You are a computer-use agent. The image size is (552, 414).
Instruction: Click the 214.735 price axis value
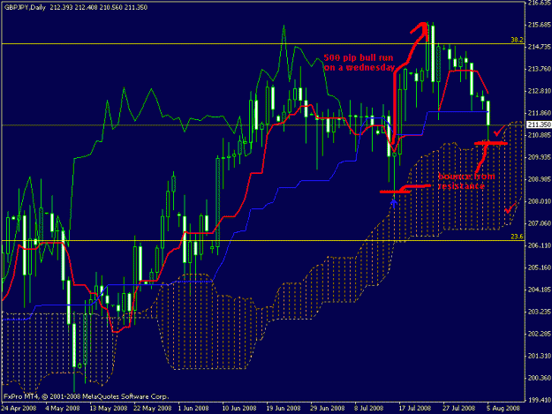pyautogui.click(x=540, y=47)
